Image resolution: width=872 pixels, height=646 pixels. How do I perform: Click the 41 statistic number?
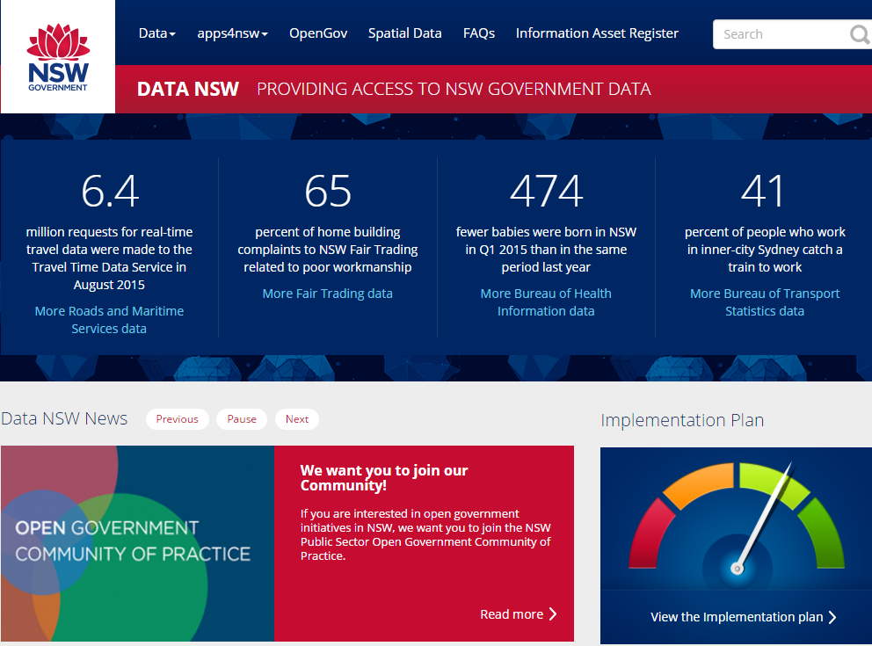pyautogui.click(x=763, y=192)
